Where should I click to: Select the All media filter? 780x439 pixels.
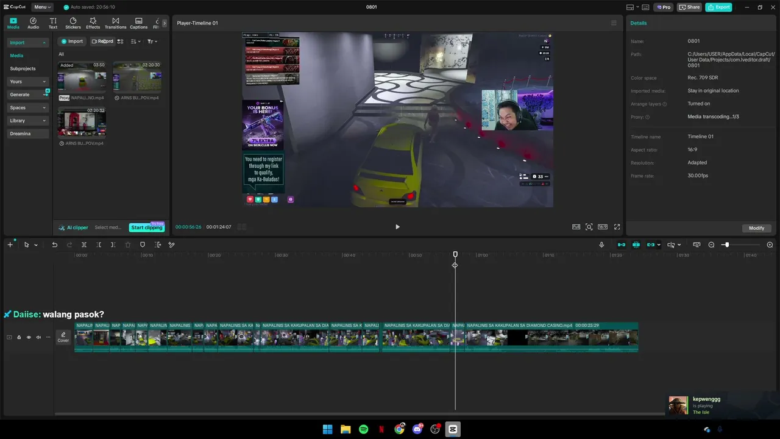click(x=61, y=54)
